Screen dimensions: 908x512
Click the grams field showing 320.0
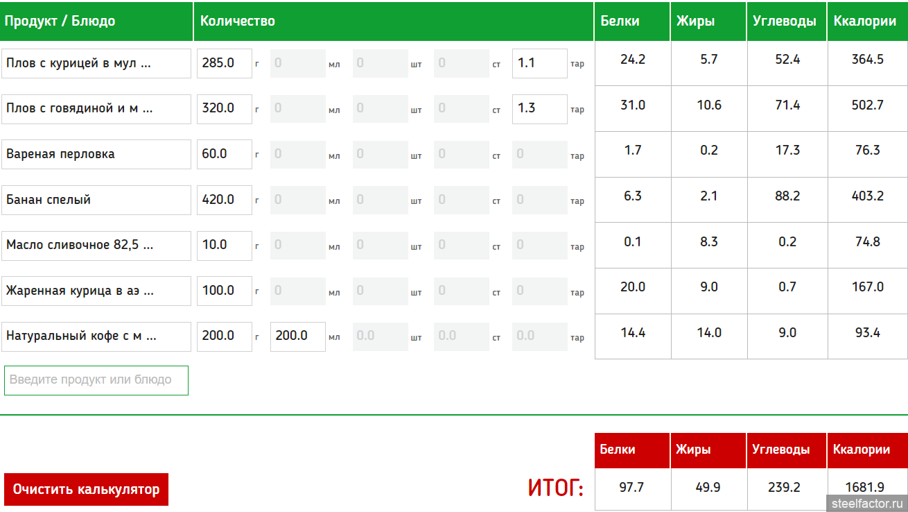[x=224, y=109]
